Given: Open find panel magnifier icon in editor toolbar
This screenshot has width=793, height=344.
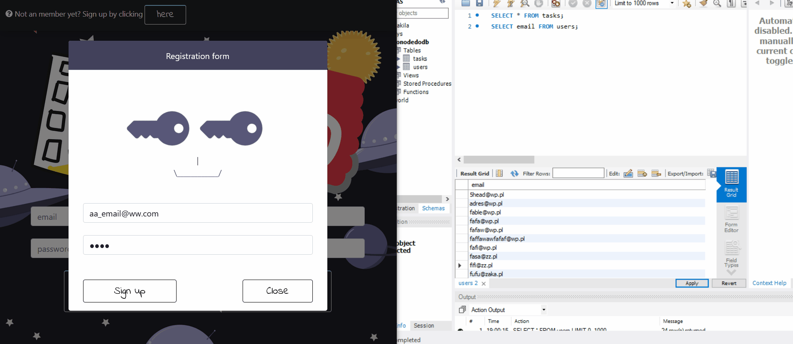Looking at the screenshot, I should click(717, 3).
